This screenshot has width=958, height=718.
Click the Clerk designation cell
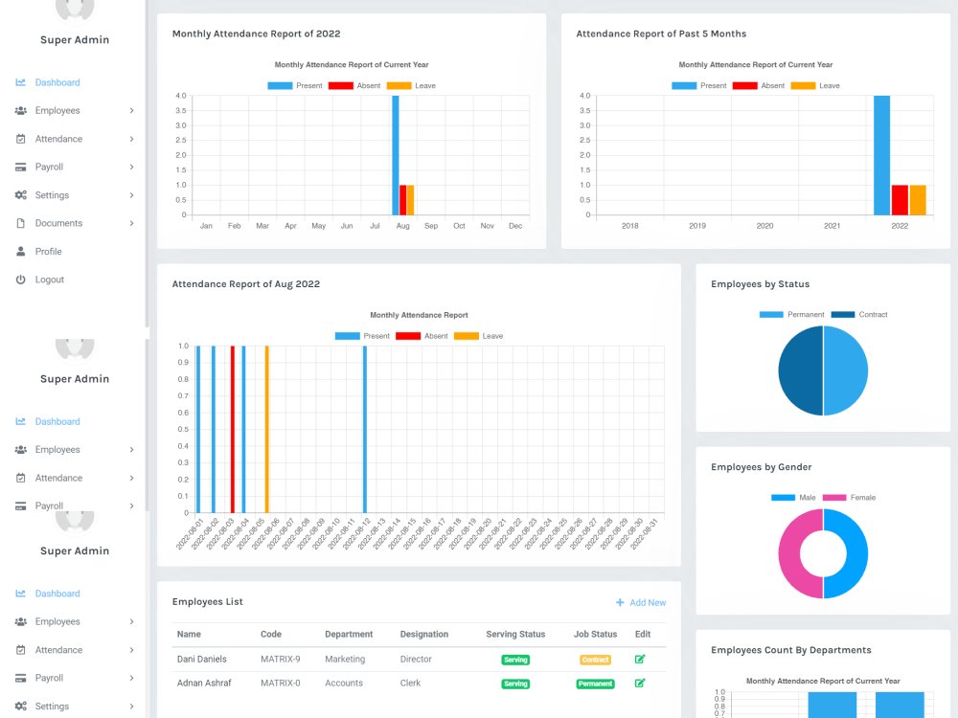(410, 684)
